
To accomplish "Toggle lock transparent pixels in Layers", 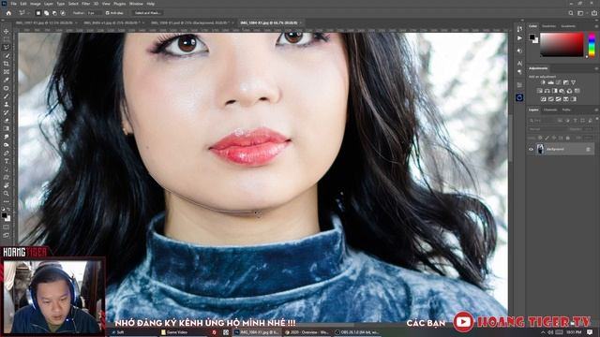I will click(540, 138).
